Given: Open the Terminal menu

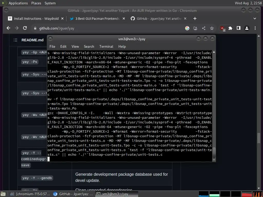Looking at the screenshot, I should click(x=106, y=47).
